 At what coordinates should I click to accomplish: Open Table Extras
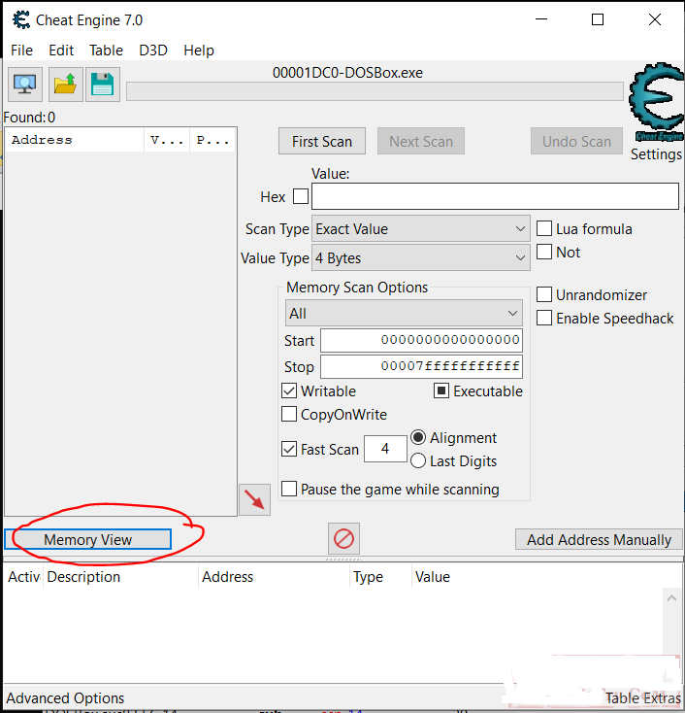pos(642,698)
